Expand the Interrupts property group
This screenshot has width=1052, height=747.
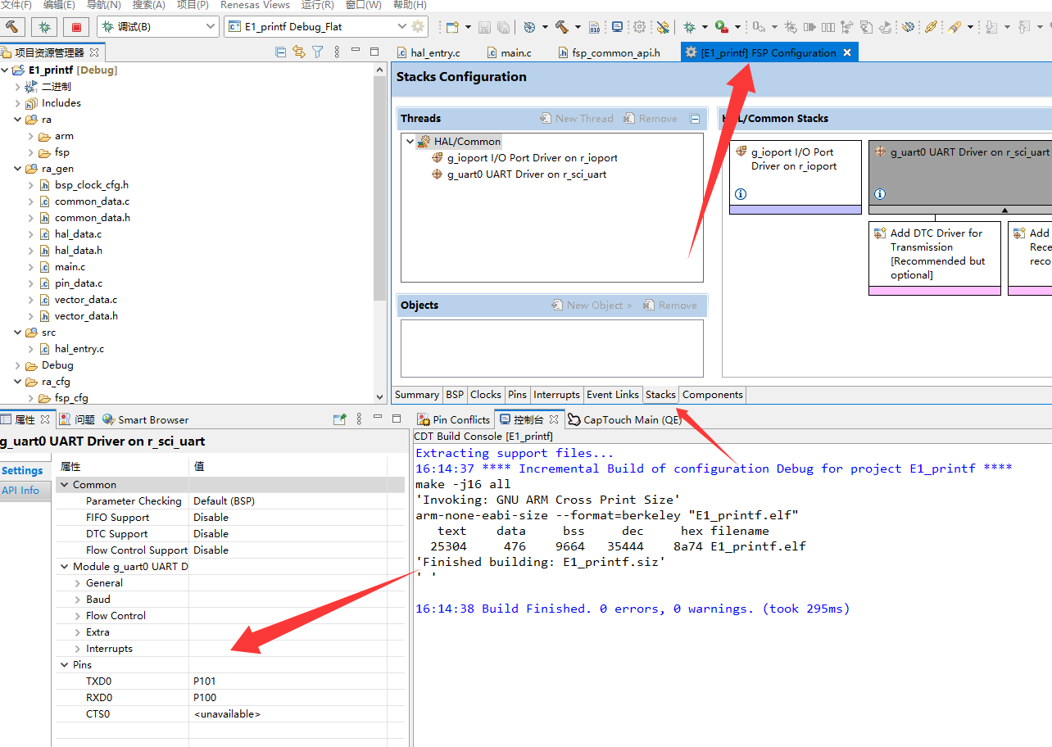point(78,649)
